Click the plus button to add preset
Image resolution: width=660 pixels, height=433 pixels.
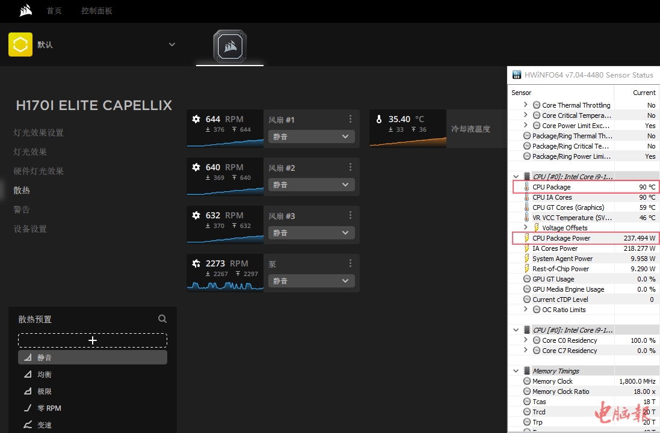coord(93,340)
